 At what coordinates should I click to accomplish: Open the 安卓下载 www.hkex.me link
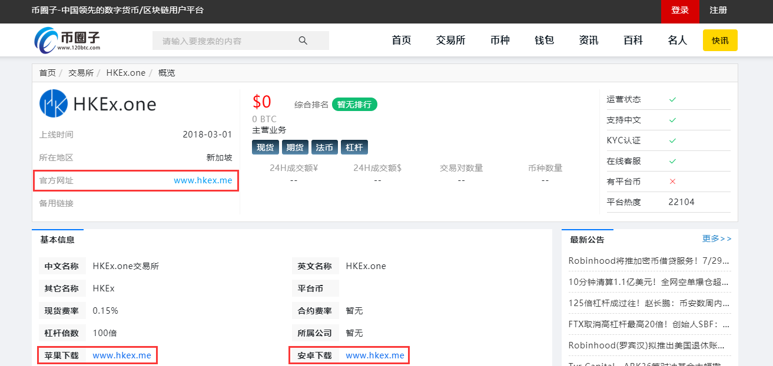click(x=375, y=355)
